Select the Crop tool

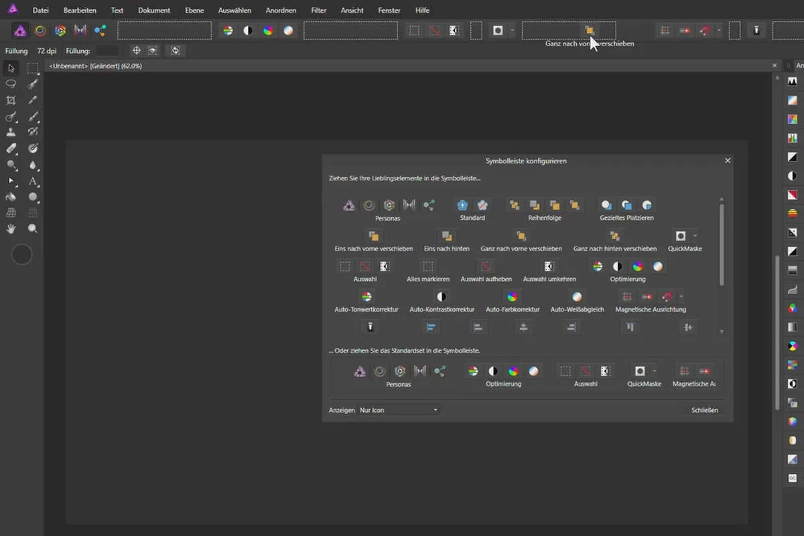pos(11,100)
